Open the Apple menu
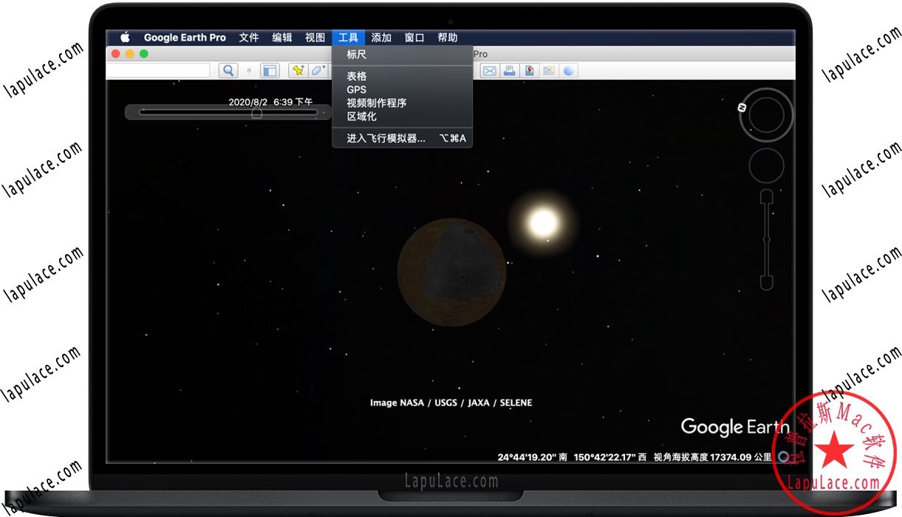The height and width of the screenshot is (517, 902). [x=125, y=38]
